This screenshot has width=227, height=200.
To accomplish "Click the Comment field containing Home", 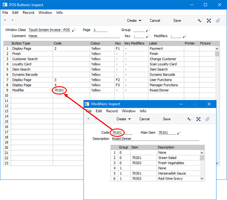I will click(x=74, y=36).
